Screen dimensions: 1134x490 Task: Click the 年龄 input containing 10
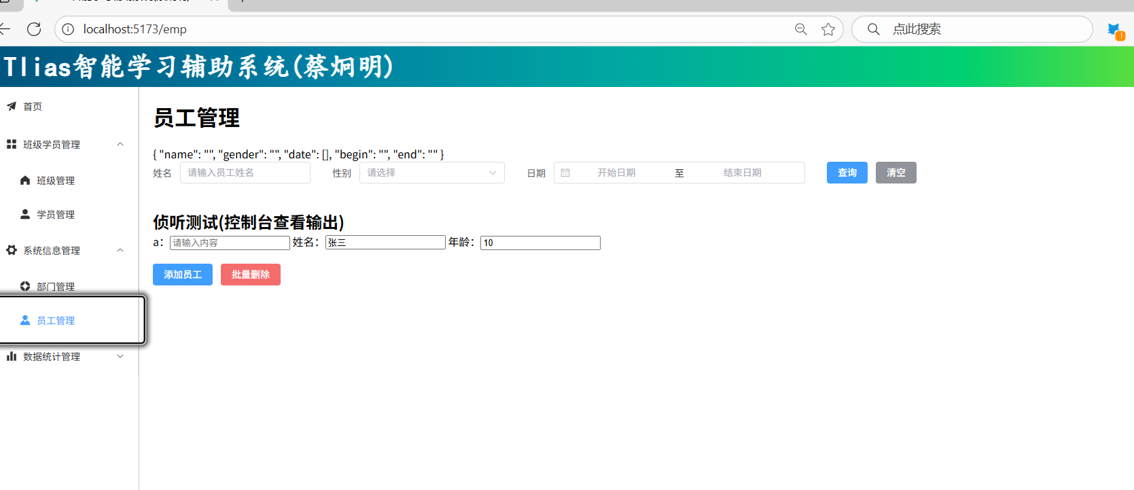point(540,243)
